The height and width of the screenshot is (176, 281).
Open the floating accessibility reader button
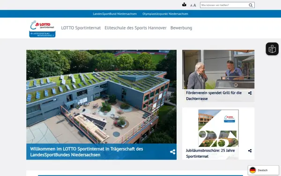click(272, 49)
